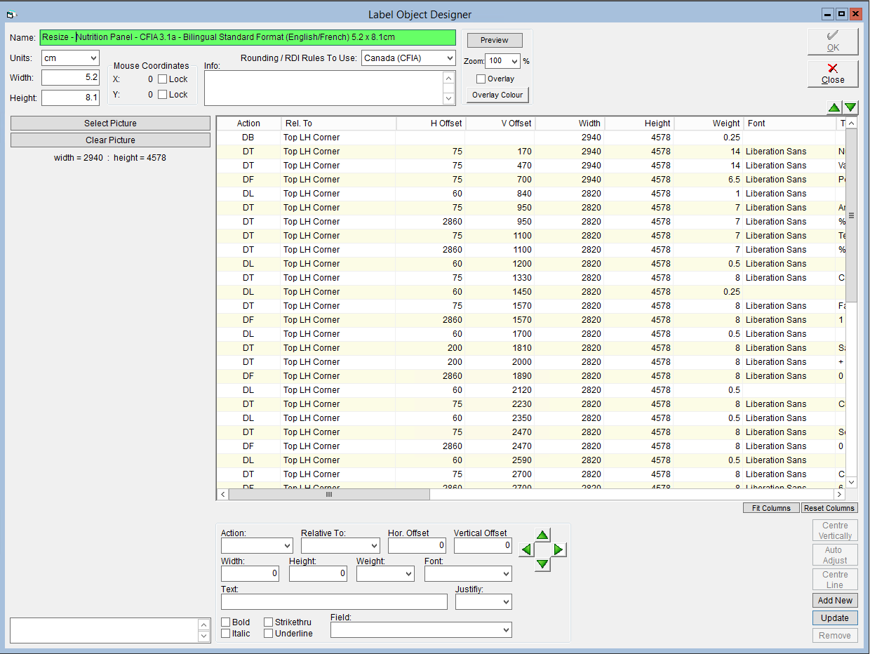Toggle the Italic checkbox
Viewport: 870px width, 654px height.
tap(226, 634)
